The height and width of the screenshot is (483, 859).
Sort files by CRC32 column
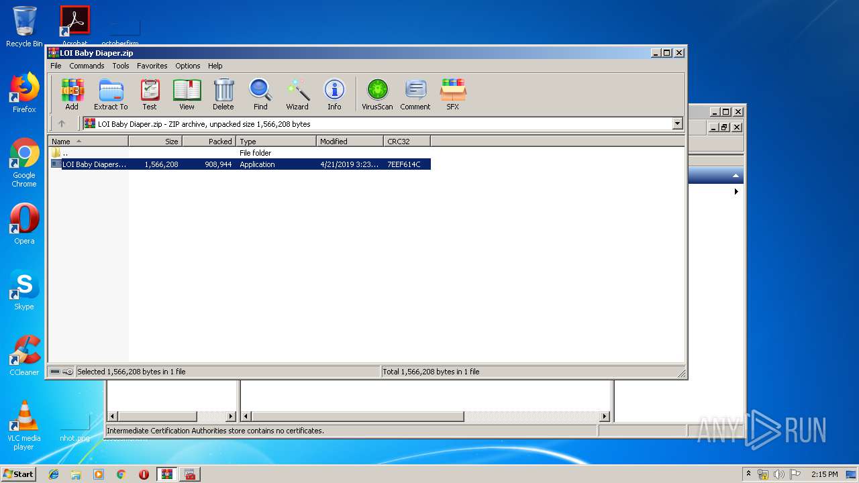(x=407, y=141)
